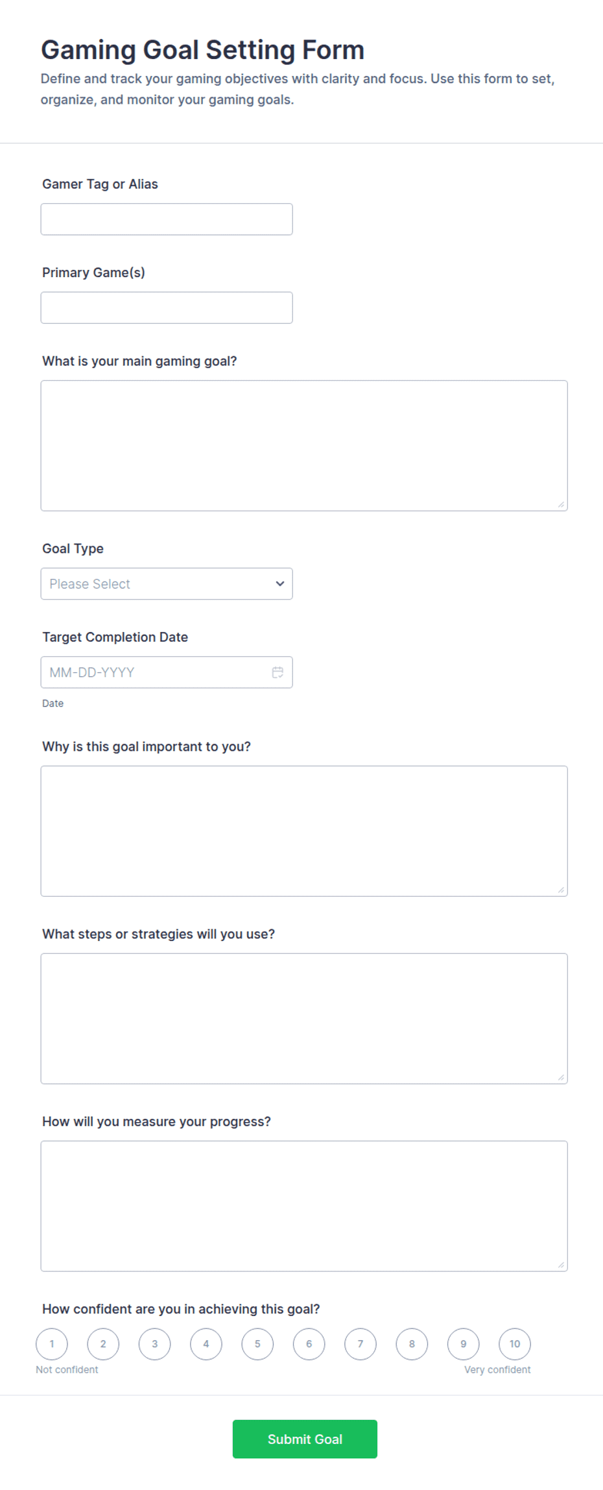Viewport: 603px width, 1490px height.
Task: Pick confidence rating 4
Action: [206, 1343]
